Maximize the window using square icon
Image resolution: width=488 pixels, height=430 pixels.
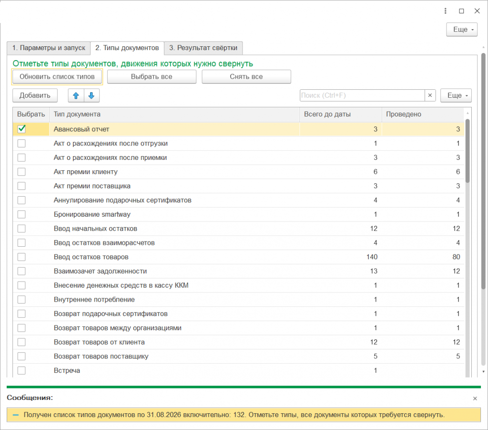(x=461, y=11)
